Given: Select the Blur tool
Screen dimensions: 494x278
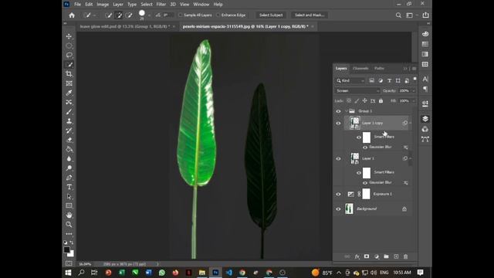Looking at the screenshot, I should click(69, 159).
